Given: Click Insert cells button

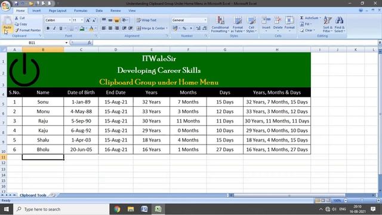Looking at the screenshot, I should click(266, 24).
